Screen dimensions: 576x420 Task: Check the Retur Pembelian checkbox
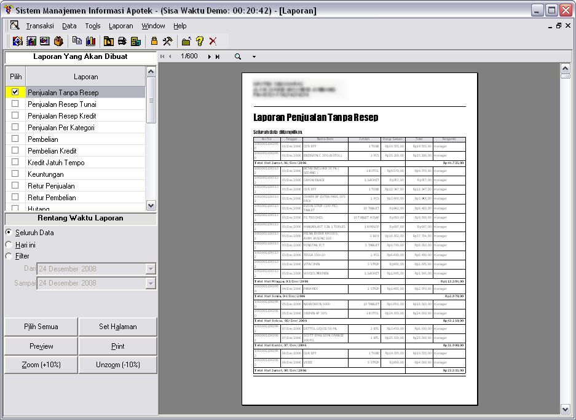coord(15,197)
